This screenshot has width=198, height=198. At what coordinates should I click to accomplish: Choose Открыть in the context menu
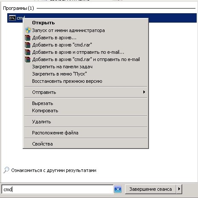click(x=86, y=23)
